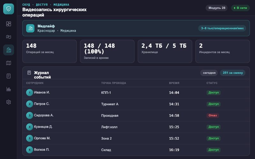Click the 16:19 time cell
This screenshot has width=255, height=159.
[x=174, y=150]
